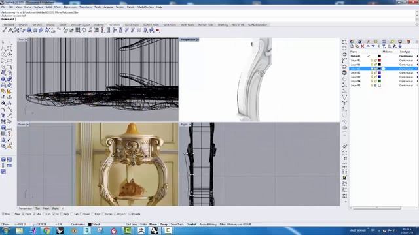
Task: Toggle the Mid osnap checkbox
Action: [34, 214]
